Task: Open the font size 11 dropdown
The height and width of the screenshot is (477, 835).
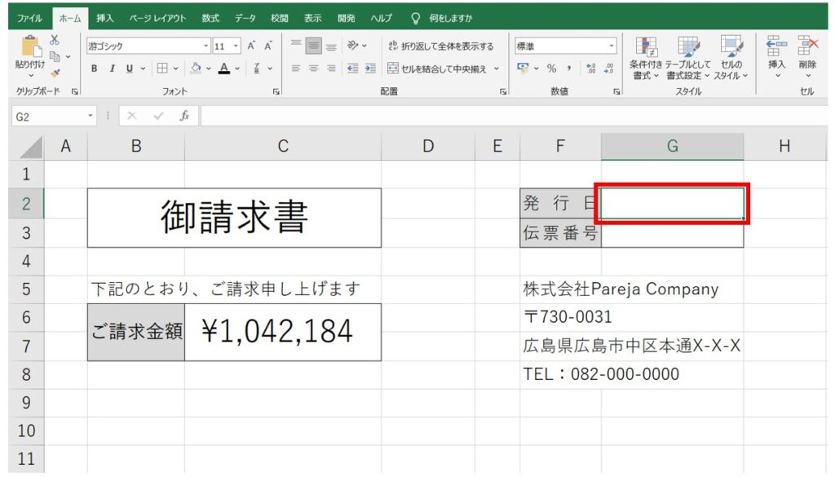Action: coord(236,46)
